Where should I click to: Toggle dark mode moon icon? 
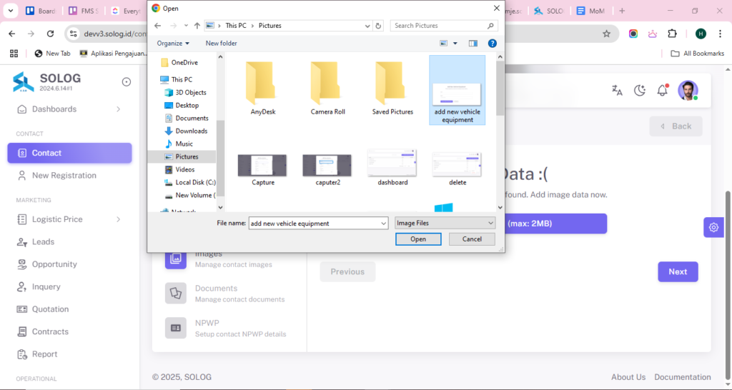(x=640, y=91)
